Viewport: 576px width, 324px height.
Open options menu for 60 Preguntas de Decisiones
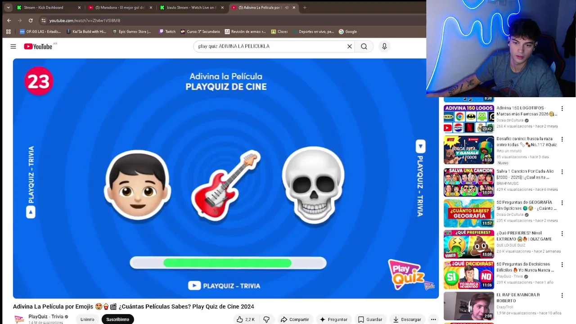click(x=562, y=264)
